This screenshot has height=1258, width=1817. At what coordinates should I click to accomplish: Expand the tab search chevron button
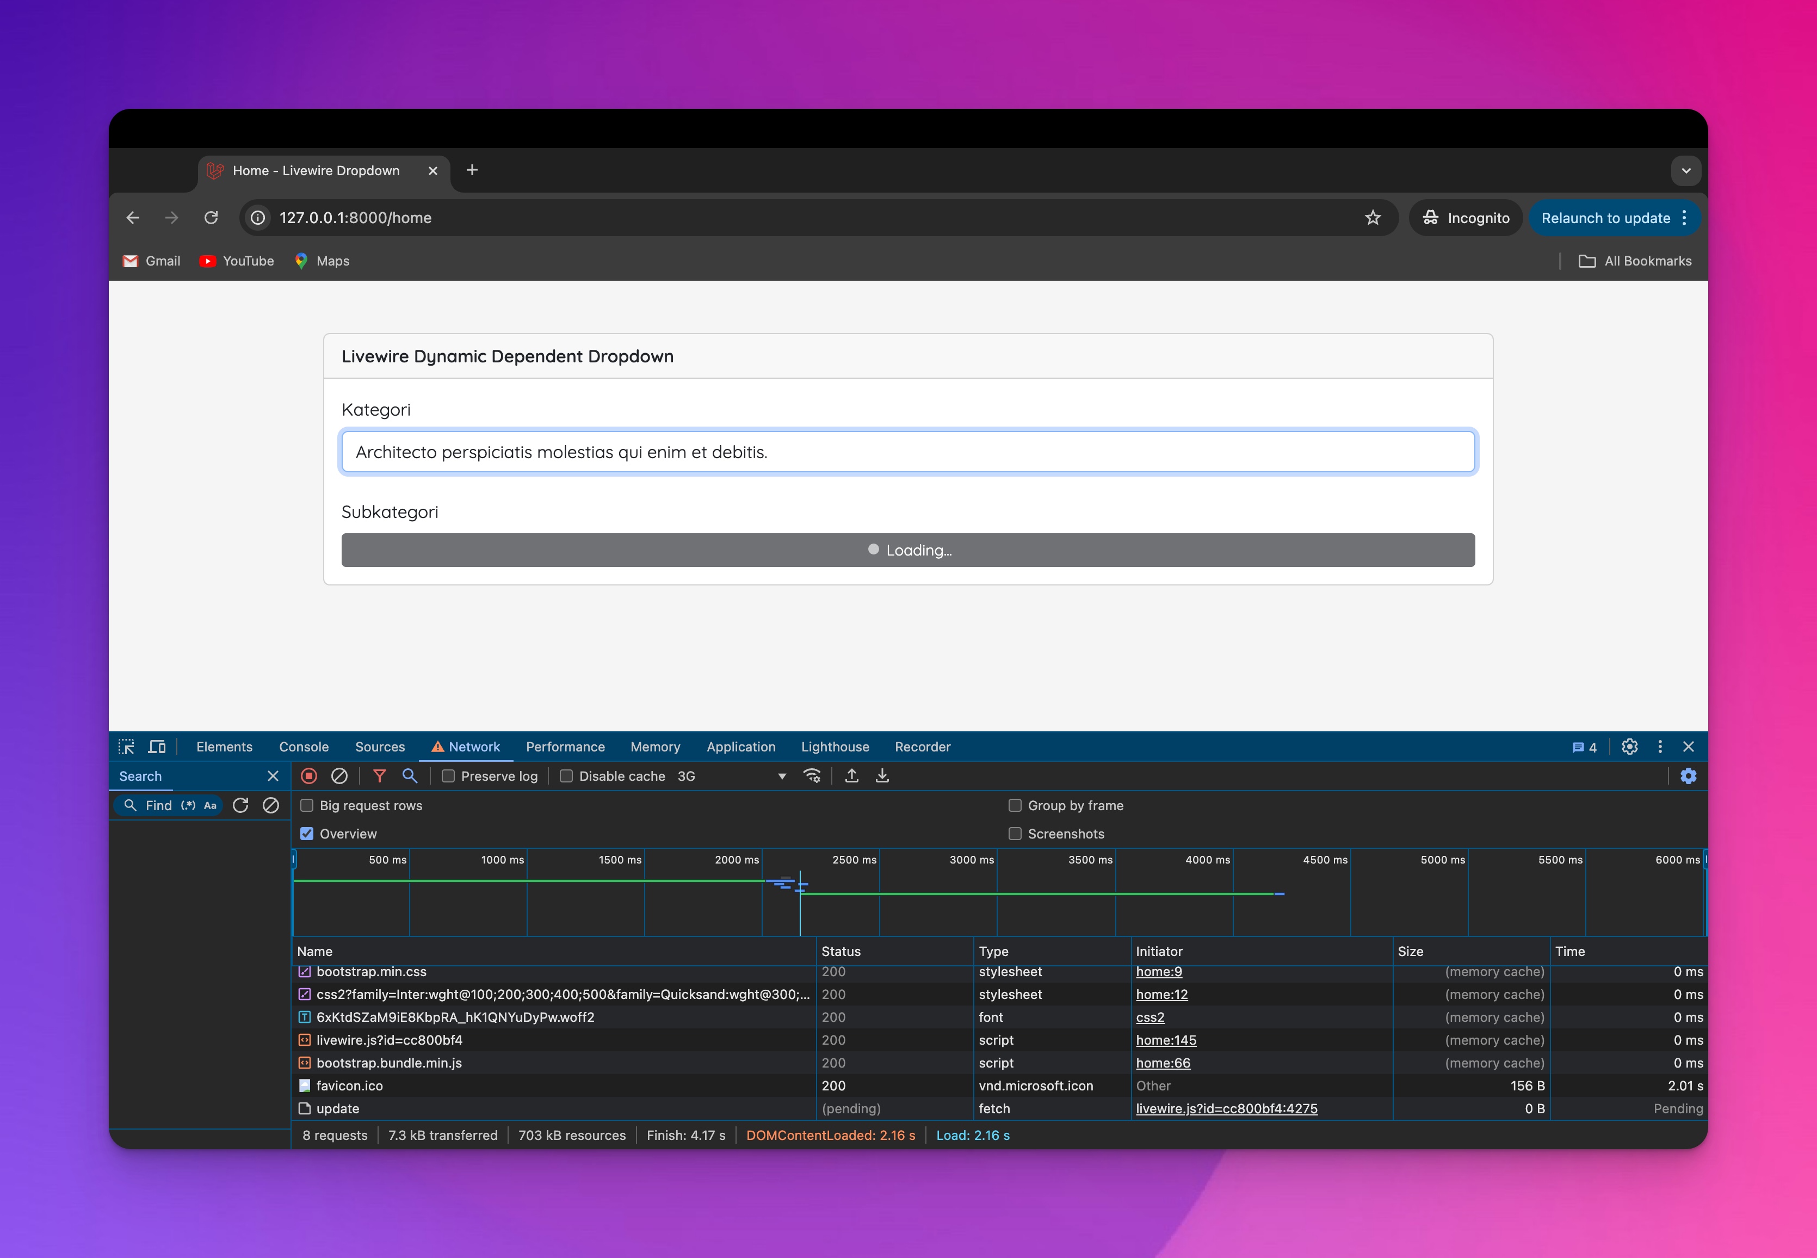[1685, 170]
